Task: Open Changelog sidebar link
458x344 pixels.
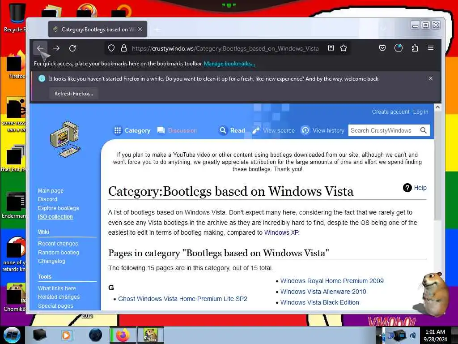Action: [51, 261]
